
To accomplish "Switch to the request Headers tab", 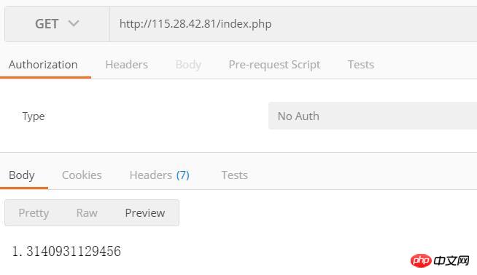I will [x=127, y=65].
